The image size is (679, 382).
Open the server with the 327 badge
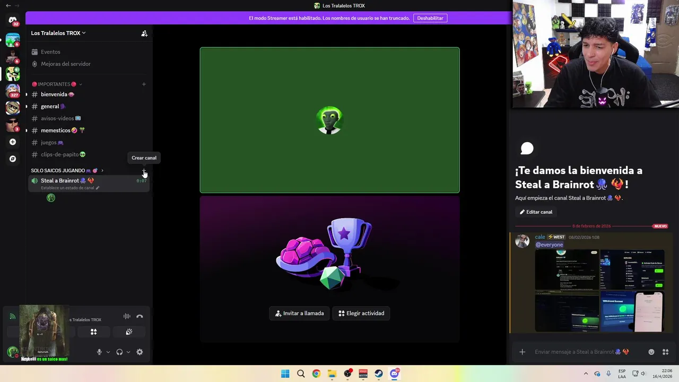pyautogui.click(x=13, y=91)
